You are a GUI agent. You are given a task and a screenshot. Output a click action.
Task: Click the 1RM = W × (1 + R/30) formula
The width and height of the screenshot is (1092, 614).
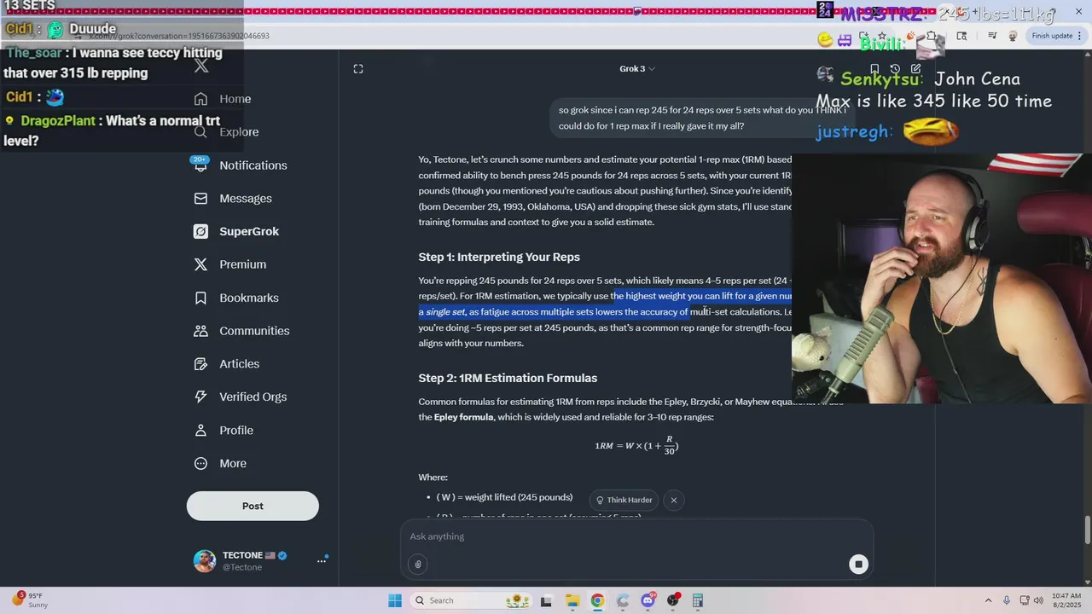point(636,446)
